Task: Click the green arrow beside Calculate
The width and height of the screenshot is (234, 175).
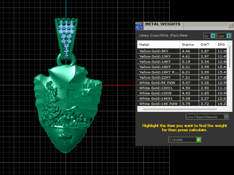Action: click(x=198, y=140)
